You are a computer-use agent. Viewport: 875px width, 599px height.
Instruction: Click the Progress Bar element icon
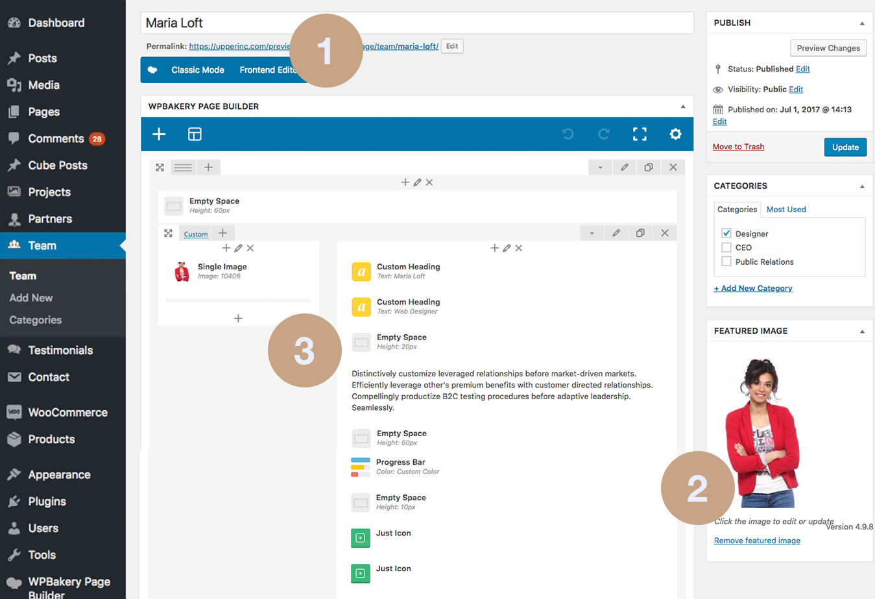(361, 467)
